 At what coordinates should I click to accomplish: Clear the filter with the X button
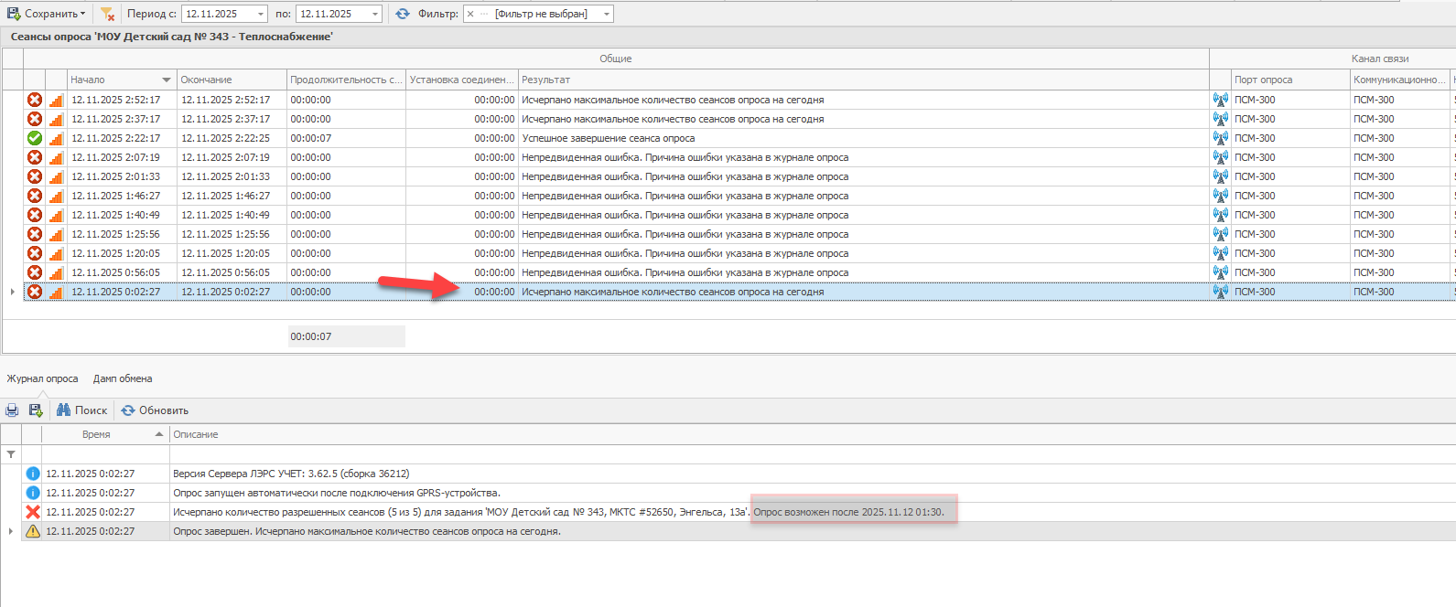tap(470, 14)
